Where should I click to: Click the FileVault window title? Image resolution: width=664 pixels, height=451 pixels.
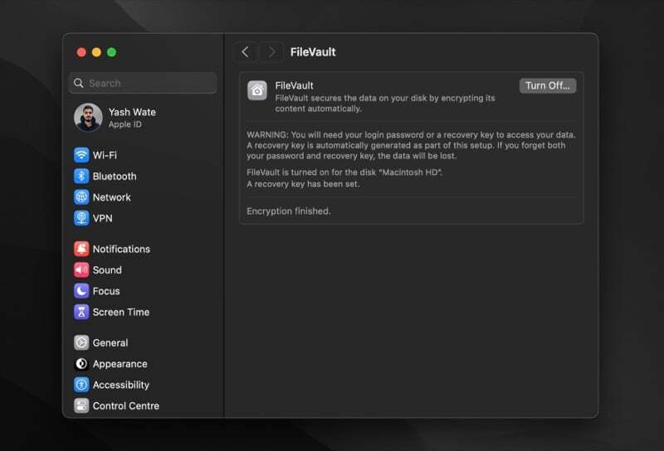[x=313, y=52]
